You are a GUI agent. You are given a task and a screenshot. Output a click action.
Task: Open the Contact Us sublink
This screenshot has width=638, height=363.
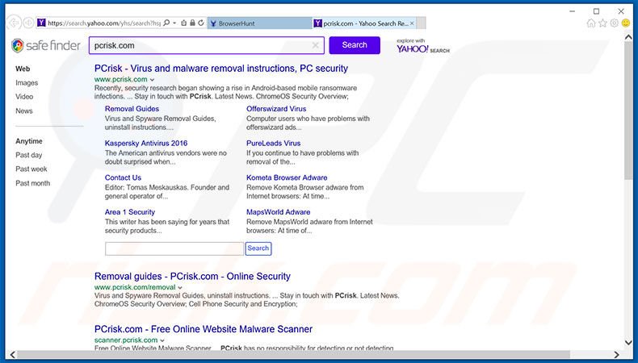click(x=123, y=177)
